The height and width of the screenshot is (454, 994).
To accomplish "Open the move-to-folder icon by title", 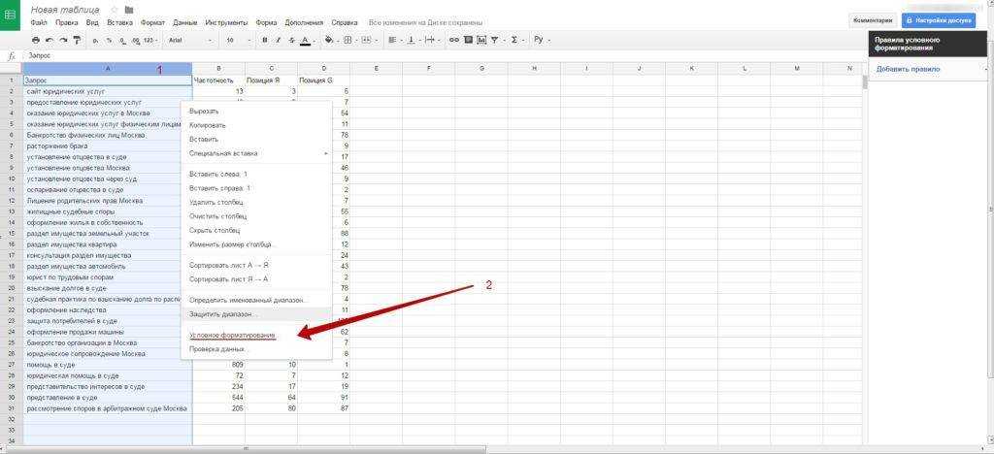I will 129,10.
